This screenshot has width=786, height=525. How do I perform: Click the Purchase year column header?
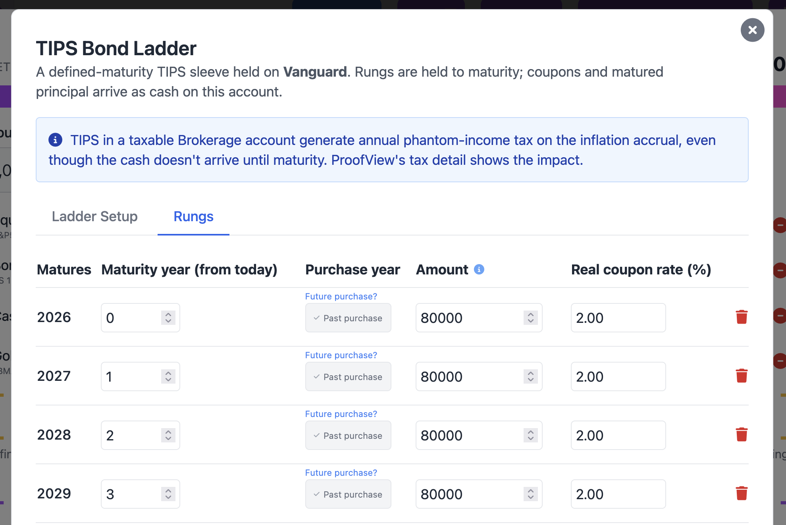point(353,270)
